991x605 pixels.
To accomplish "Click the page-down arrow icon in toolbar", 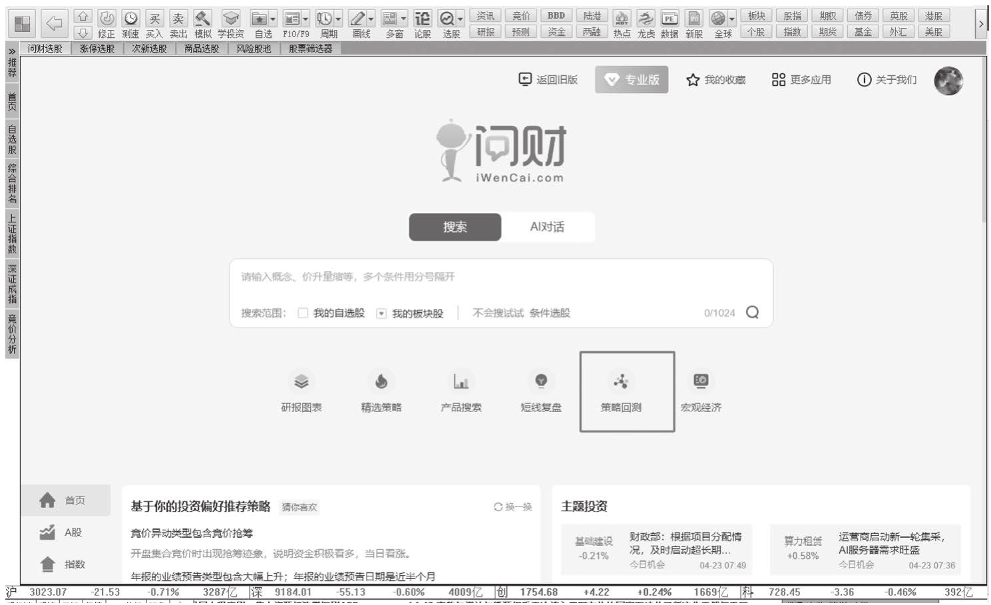I will click(x=83, y=32).
